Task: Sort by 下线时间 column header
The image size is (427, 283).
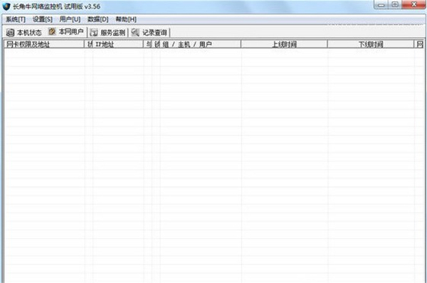Action: tap(371, 44)
